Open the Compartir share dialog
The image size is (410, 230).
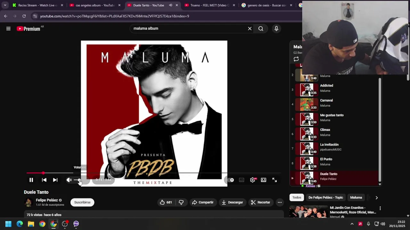tap(203, 202)
